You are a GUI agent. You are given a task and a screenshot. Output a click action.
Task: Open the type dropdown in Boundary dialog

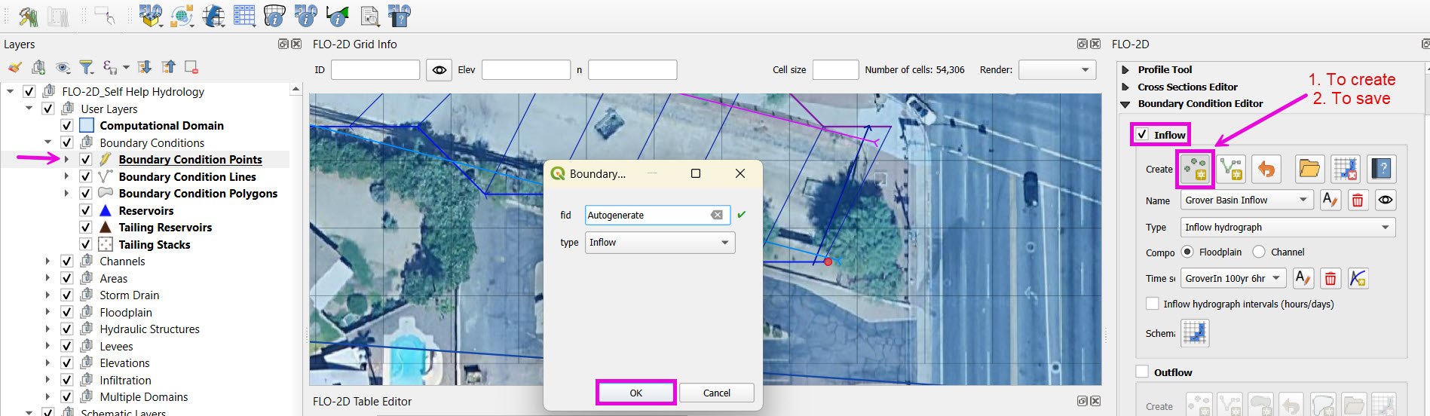point(660,243)
